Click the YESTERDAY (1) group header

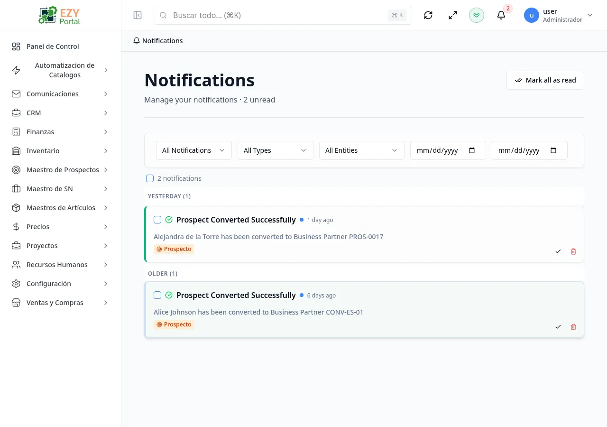click(x=169, y=196)
